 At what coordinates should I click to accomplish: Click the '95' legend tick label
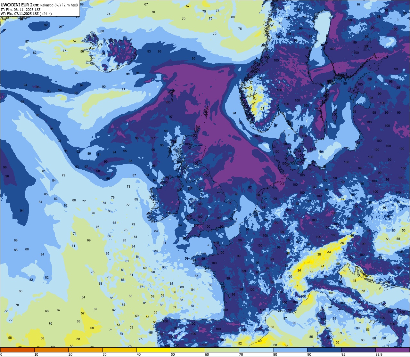(343, 354)
